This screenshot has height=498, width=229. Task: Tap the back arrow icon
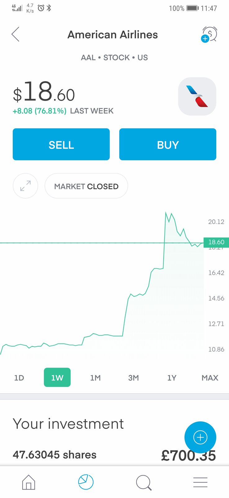tap(16, 34)
